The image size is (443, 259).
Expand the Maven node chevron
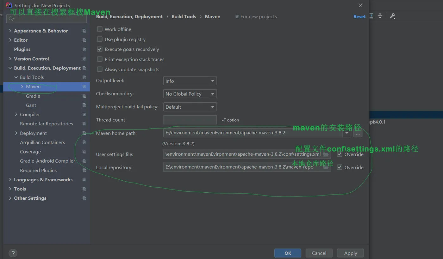point(22,87)
